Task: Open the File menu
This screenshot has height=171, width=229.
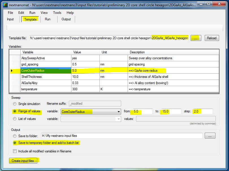Action: 10,13
